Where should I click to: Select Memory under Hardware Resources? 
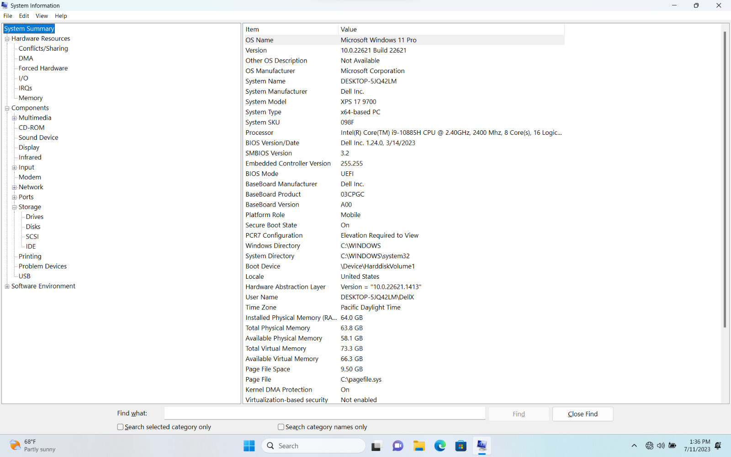pos(31,98)
